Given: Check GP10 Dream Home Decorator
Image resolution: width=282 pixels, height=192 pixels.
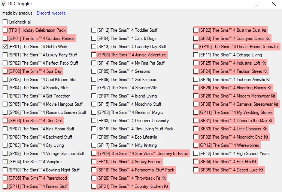Looking at the screenshot, I should click(195, 47).
